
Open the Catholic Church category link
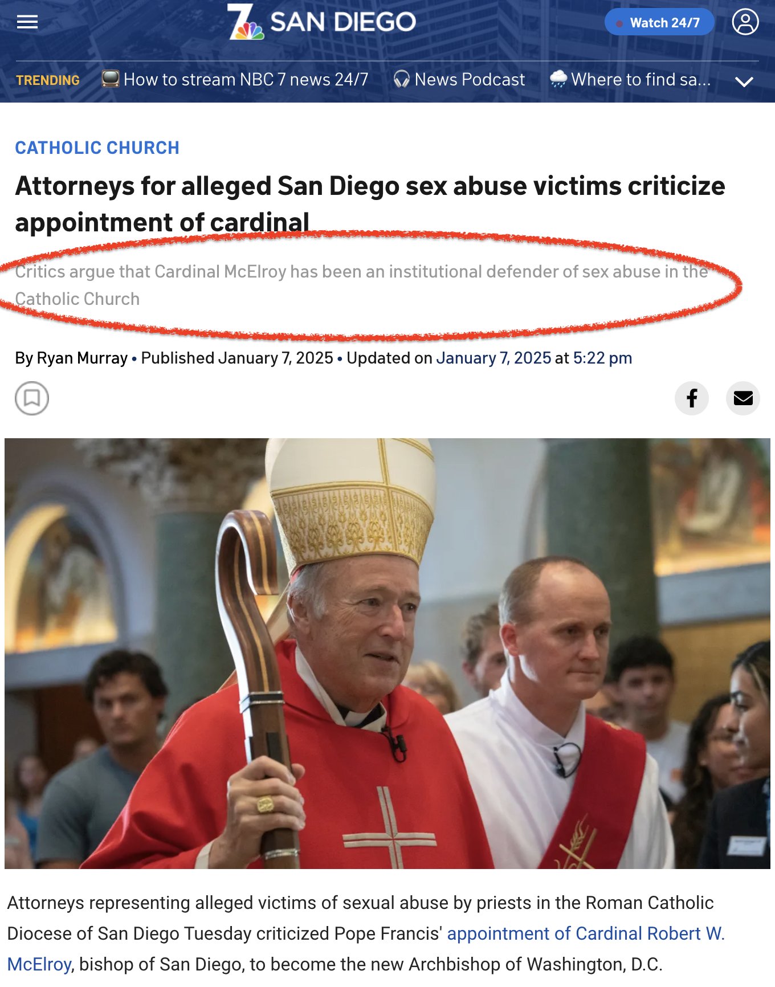click(x=97, y=148)
